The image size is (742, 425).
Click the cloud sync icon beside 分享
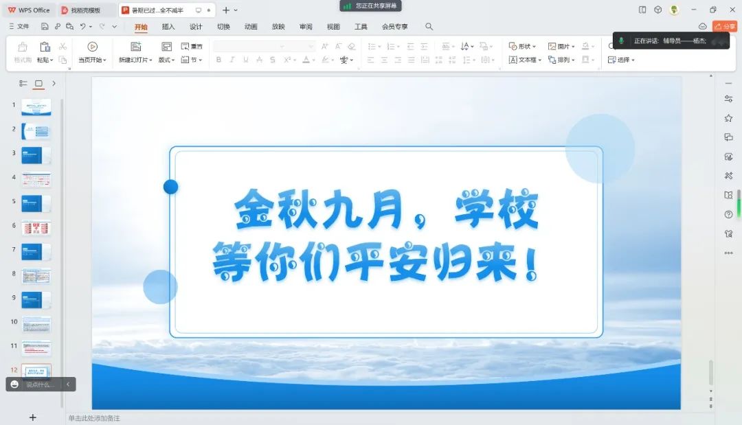click(702, 27)
